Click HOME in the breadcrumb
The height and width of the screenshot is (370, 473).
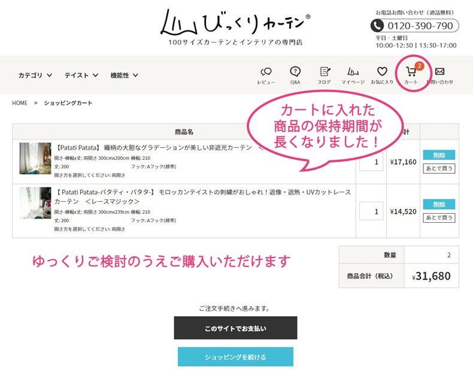click(x=20, y=103)
